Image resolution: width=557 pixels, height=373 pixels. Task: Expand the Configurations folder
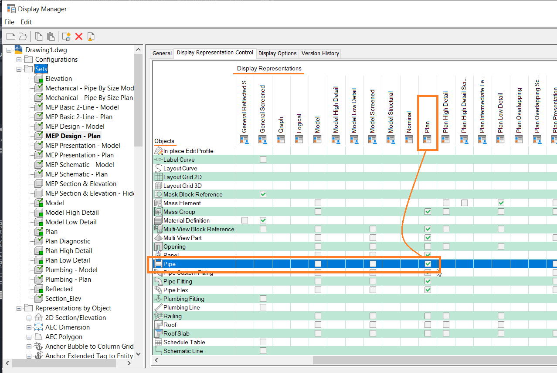(x=19, y=60)
